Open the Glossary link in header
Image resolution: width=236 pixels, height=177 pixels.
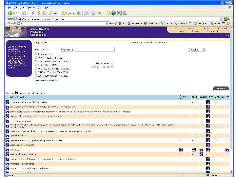(196, 31)
